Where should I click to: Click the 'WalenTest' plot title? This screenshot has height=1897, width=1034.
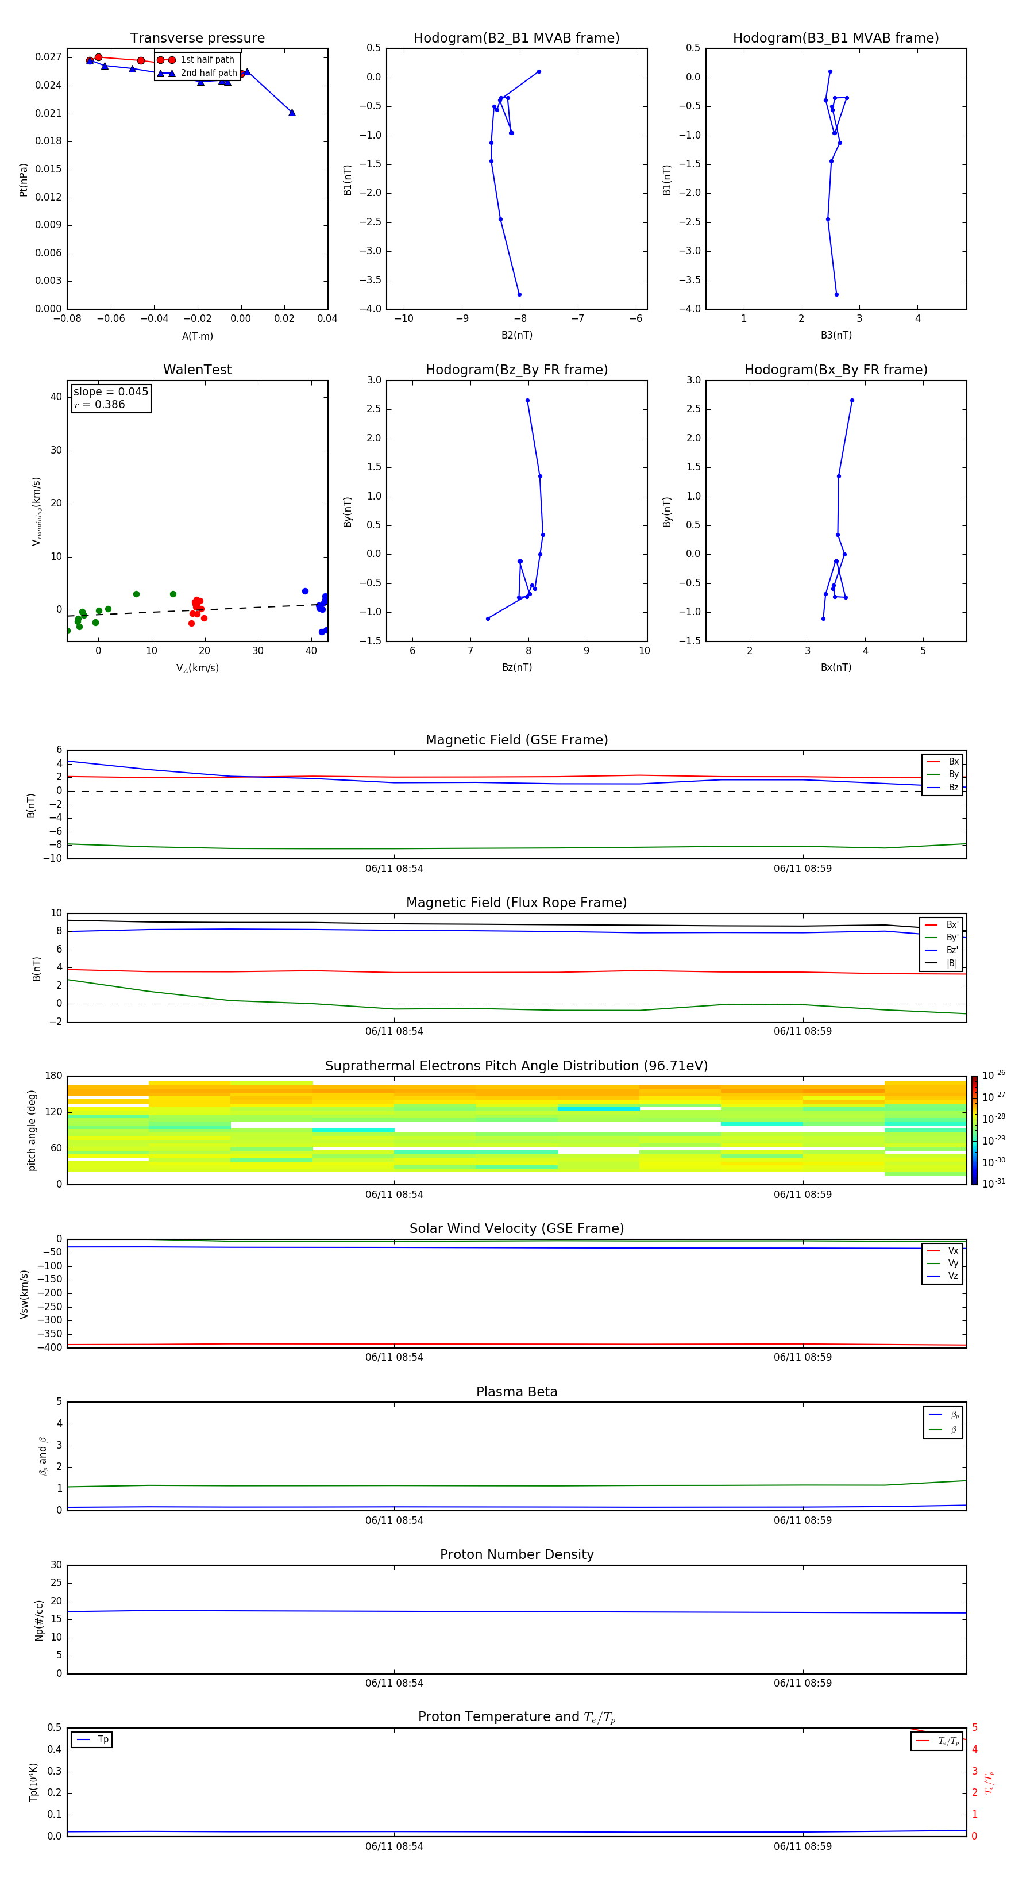(x=197, y=370)
